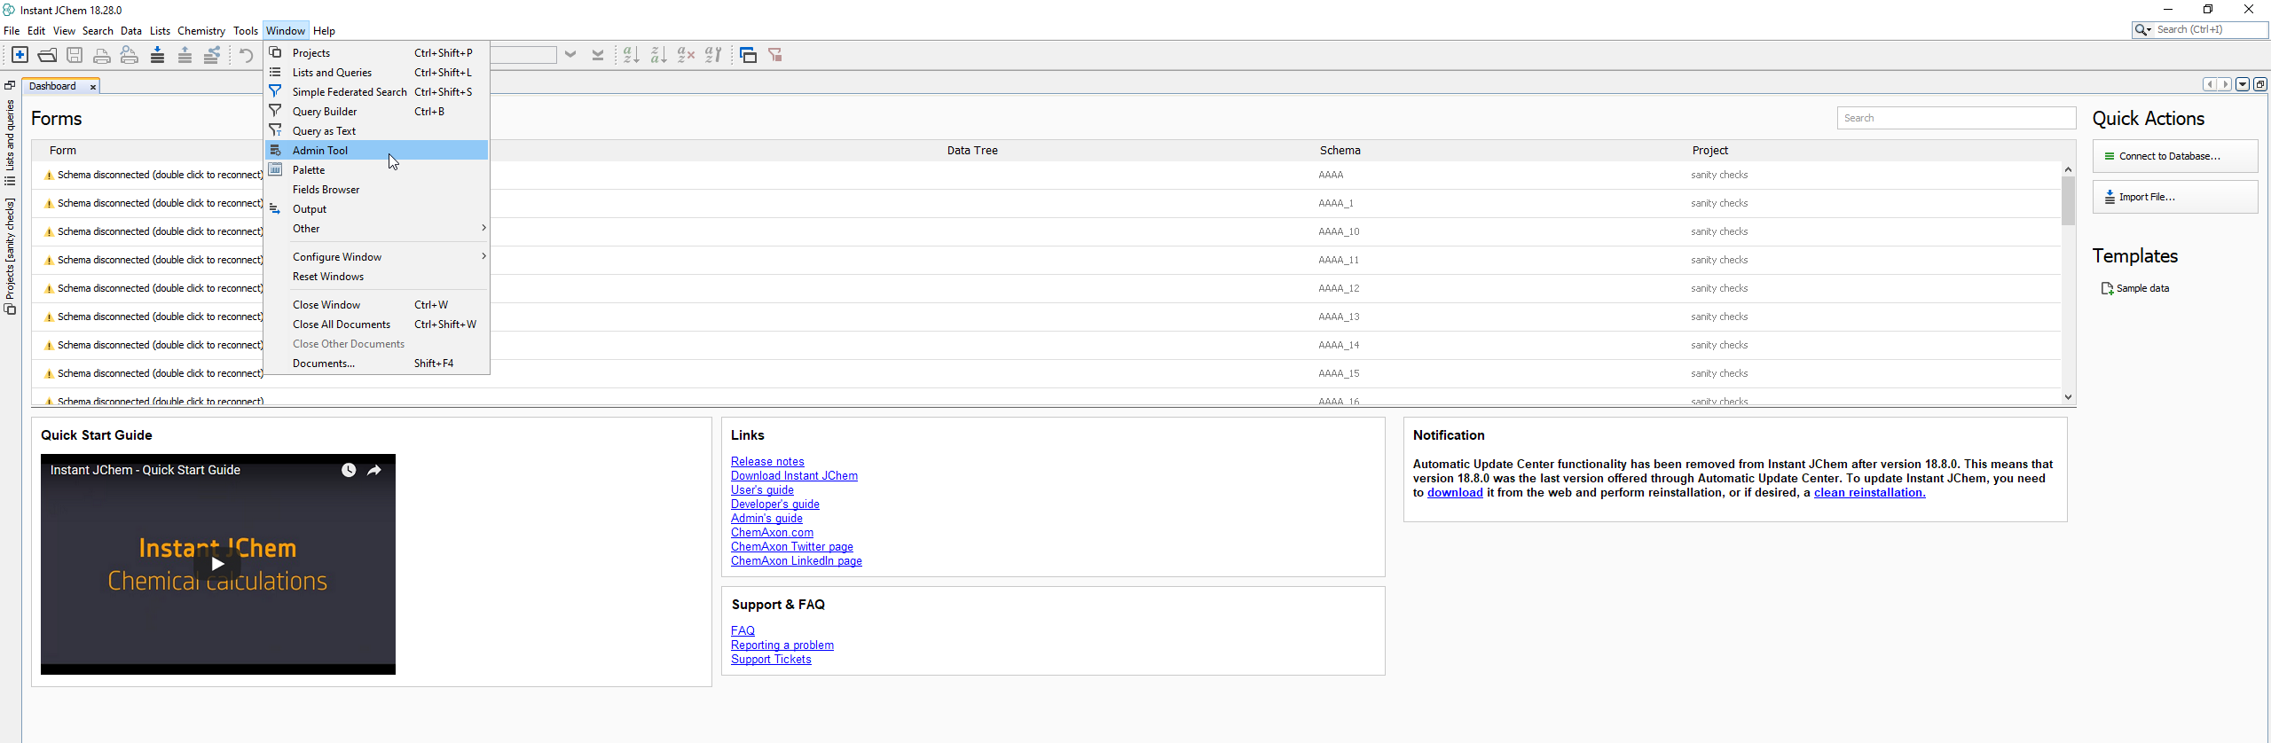Open the document list dropdown arrow

click(2242, 84)
